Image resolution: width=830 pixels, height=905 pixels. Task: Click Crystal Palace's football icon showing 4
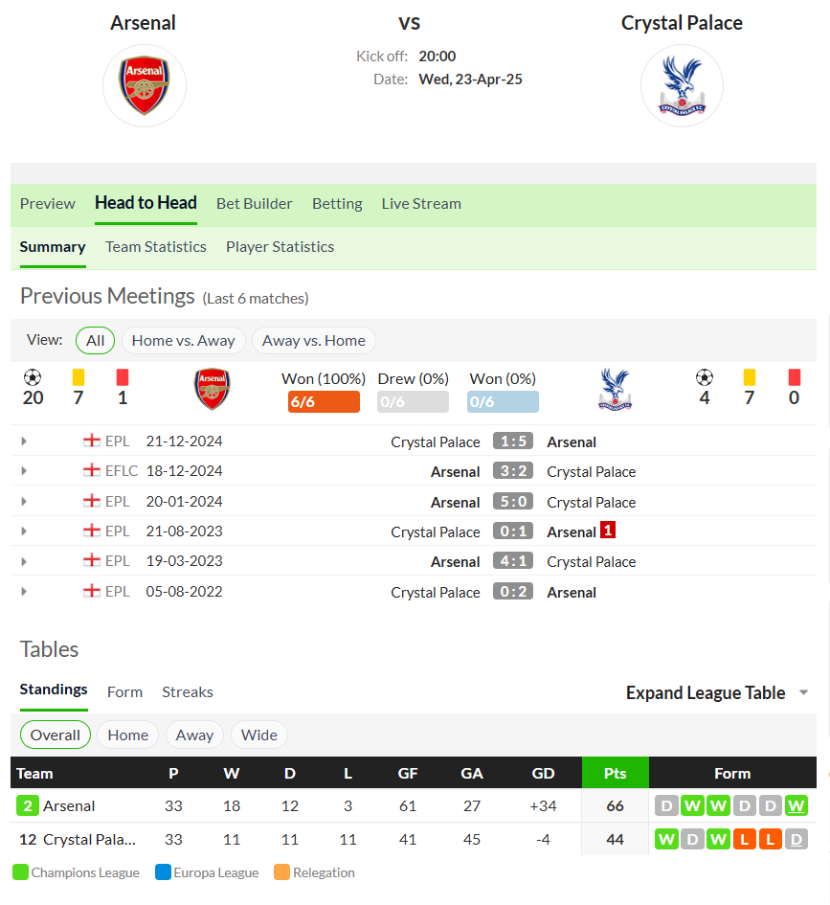coord(705,378)
